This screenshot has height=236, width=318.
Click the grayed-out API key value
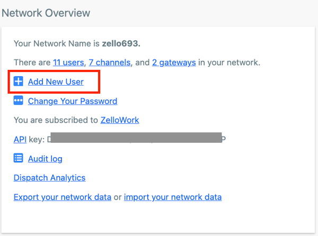136,138
